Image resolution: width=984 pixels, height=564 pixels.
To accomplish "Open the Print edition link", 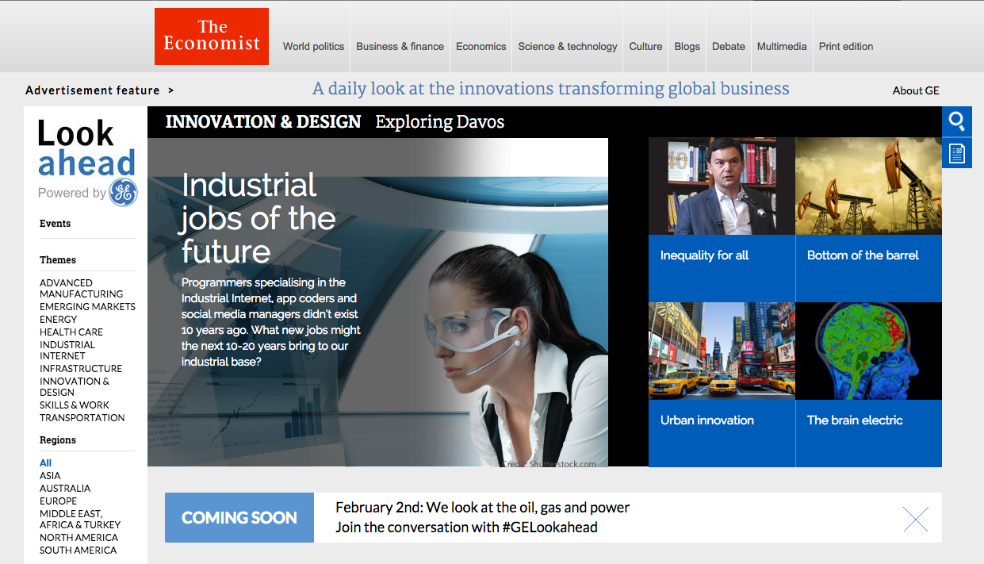I will tap(846, 46).
